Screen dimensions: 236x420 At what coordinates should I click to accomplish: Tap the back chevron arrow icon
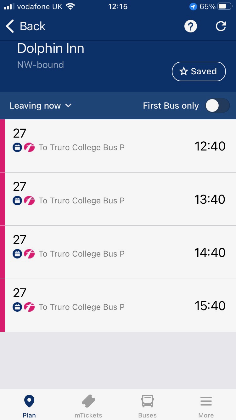10,26
